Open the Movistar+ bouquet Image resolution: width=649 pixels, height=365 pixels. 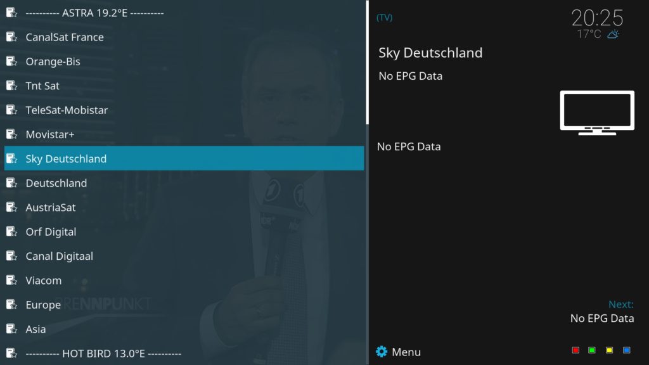tap(184, 134)
